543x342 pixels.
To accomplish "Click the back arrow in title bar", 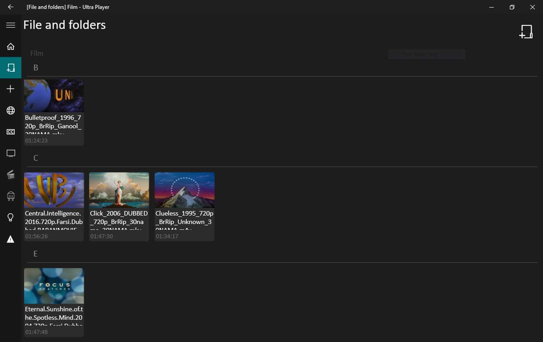I will [11, 7].
